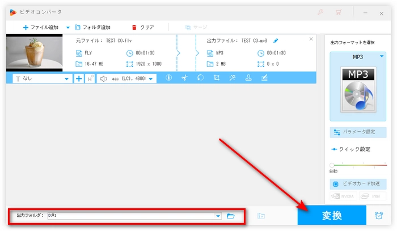
Task: Click the rotate video icon
Action: [x=200, y=78]
